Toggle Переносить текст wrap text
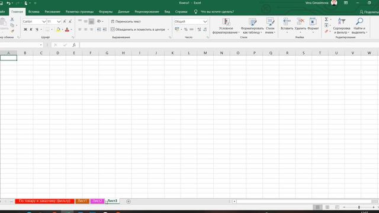Screen dimensions: 379x213 pos(126,21)
